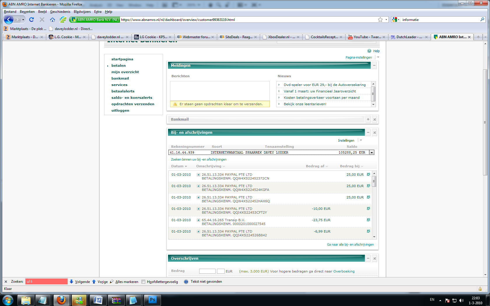Close the Bankmail panel

[375, 119]
